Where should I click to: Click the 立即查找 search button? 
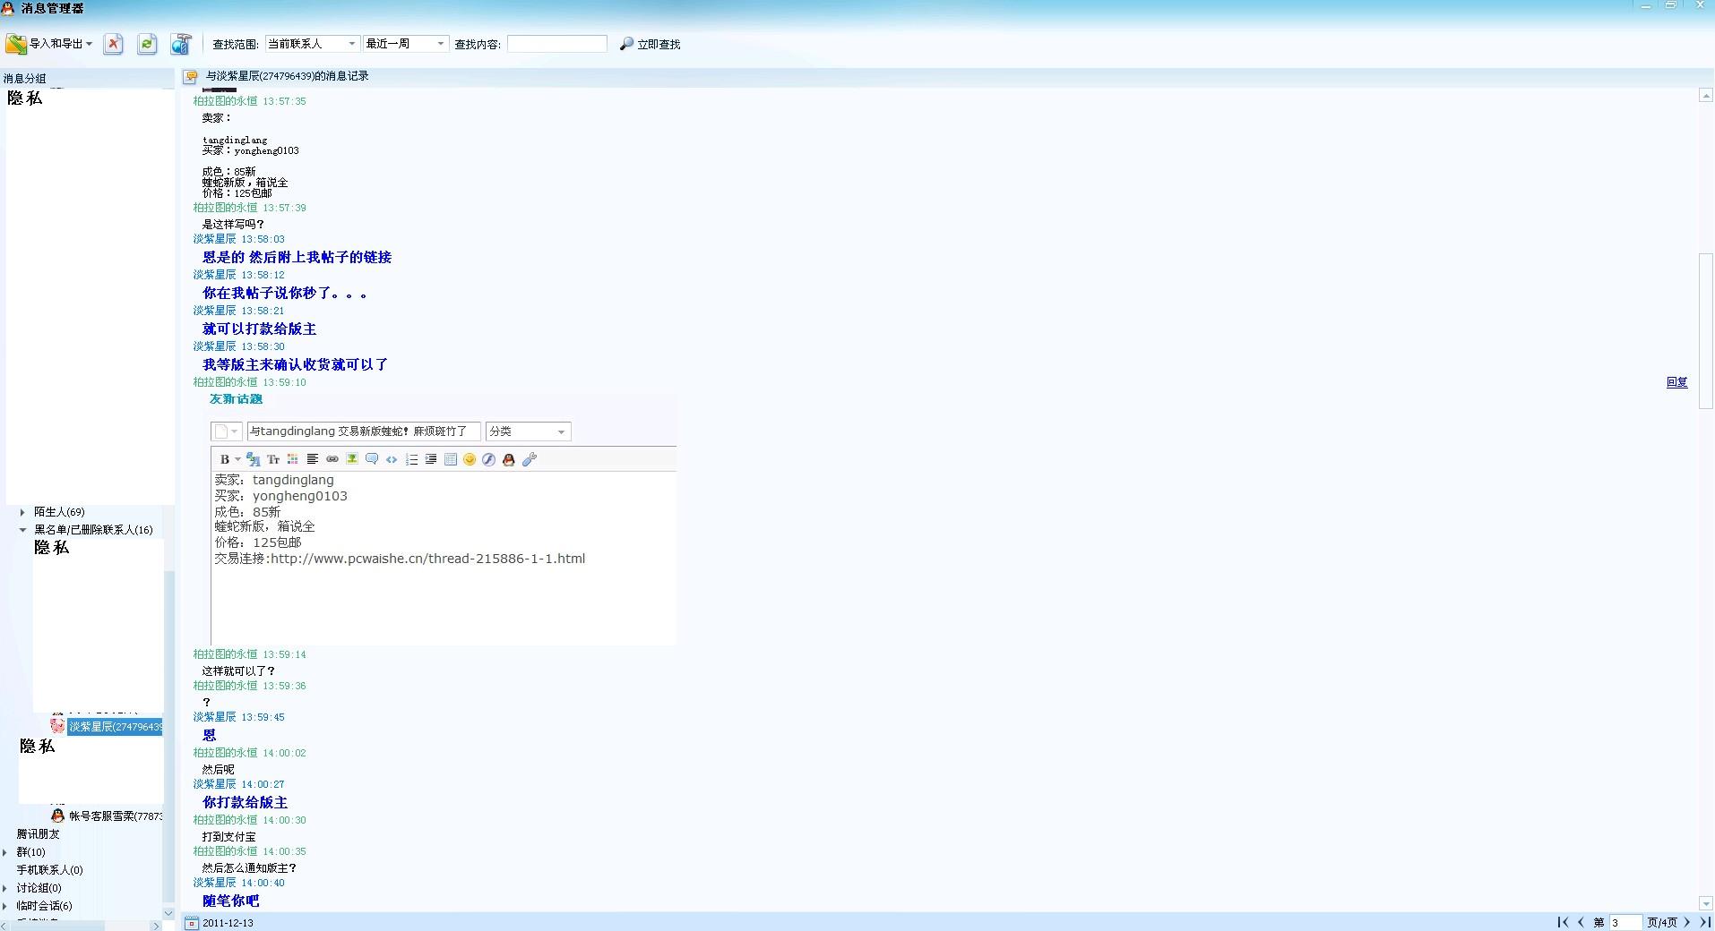[659, 44]
